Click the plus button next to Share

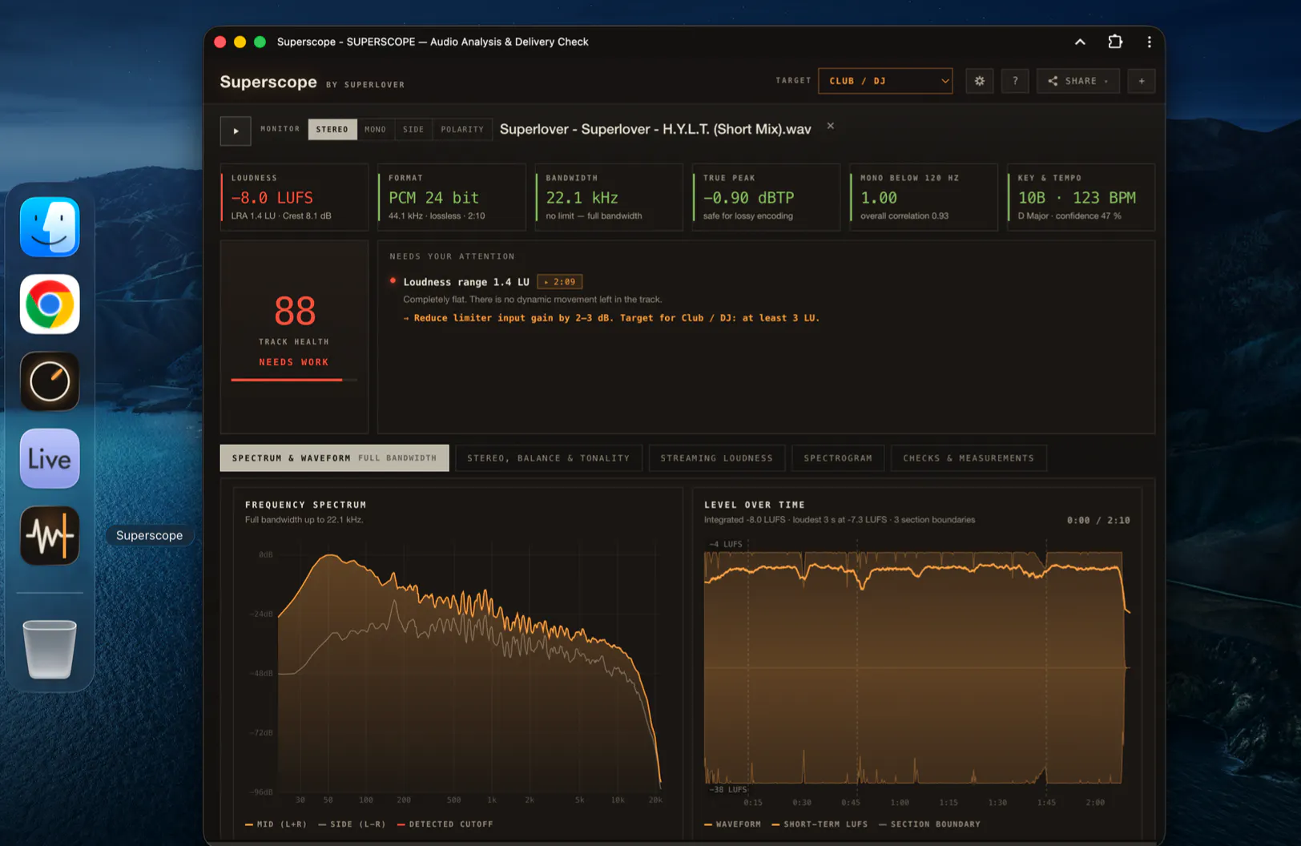point(1142,81)
